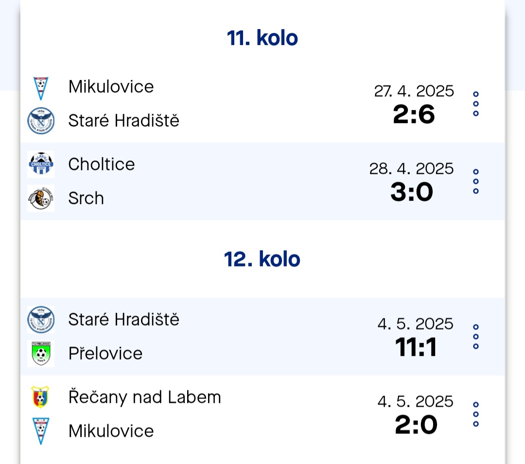The image size is (525, 464).
Task: Click Mikulovice pennant logo in 12. kolo
Action: [41, 431]
